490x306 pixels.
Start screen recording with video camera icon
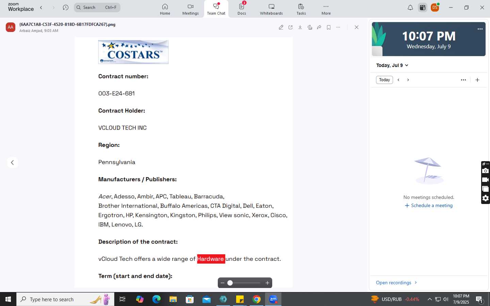(x=486, y=180)
